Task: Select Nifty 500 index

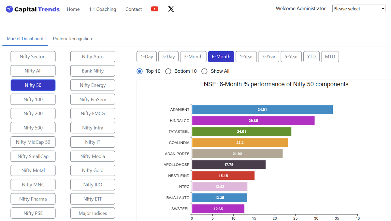Action: pos(33,128)
